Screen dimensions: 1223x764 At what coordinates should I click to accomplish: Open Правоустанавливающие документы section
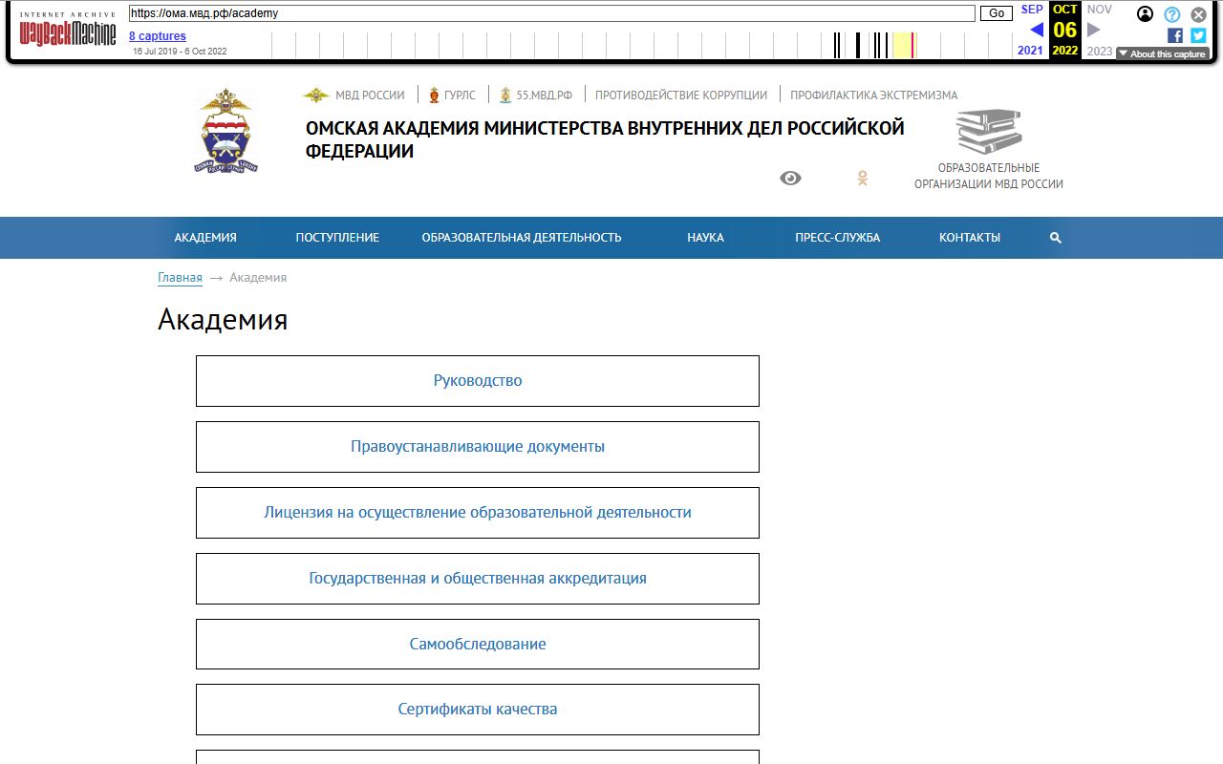pos(478,447)
